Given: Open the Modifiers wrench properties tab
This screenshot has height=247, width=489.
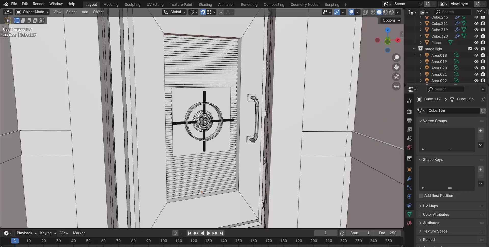Looking at the screenshot, I should (409, 179).
